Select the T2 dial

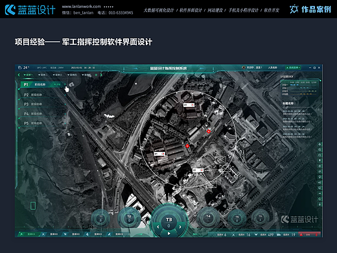pos(129,218)
